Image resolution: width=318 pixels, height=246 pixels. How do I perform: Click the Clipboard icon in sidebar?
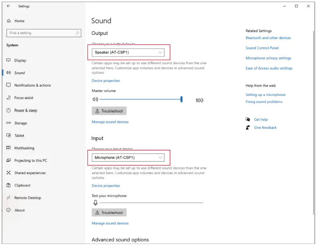click(x=9, y=185)
